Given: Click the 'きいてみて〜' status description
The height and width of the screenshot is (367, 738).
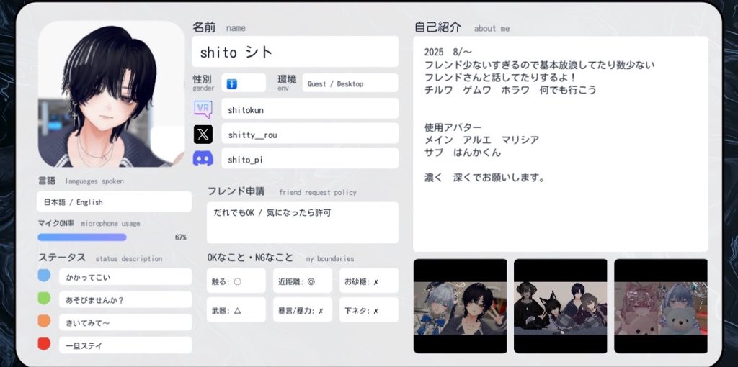Looking at the screenshot, I should click(125, 322).
